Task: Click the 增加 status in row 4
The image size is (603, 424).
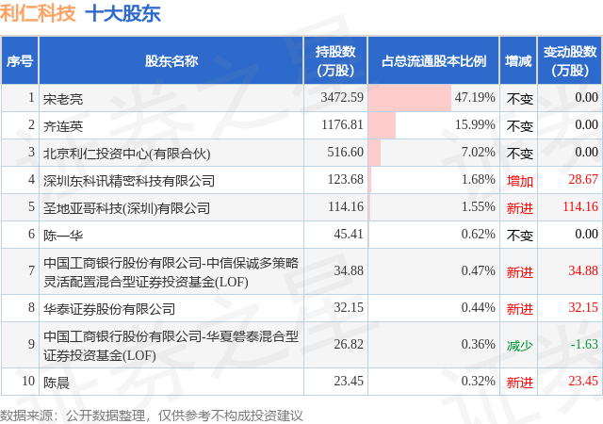Action: pyautogui.click(x=519, y=180)
